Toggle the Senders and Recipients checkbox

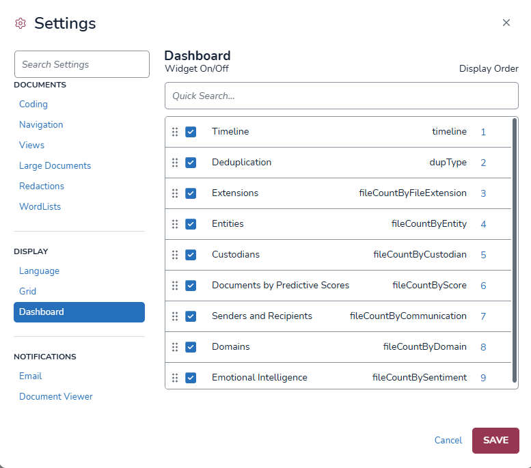point(191,316)
